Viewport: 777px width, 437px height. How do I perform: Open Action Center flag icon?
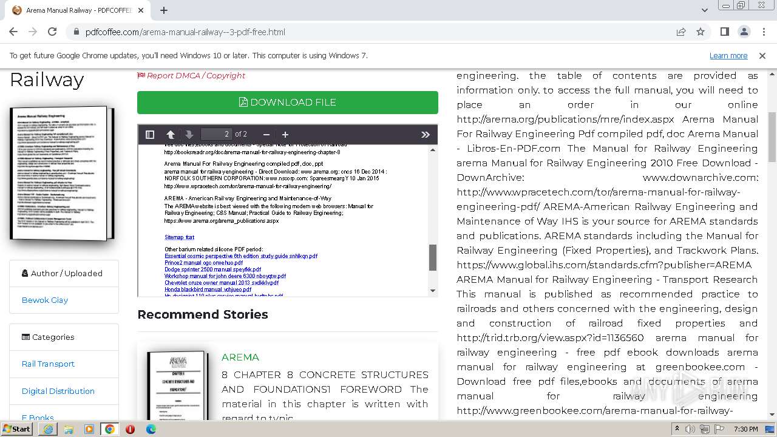click(718, 429)
